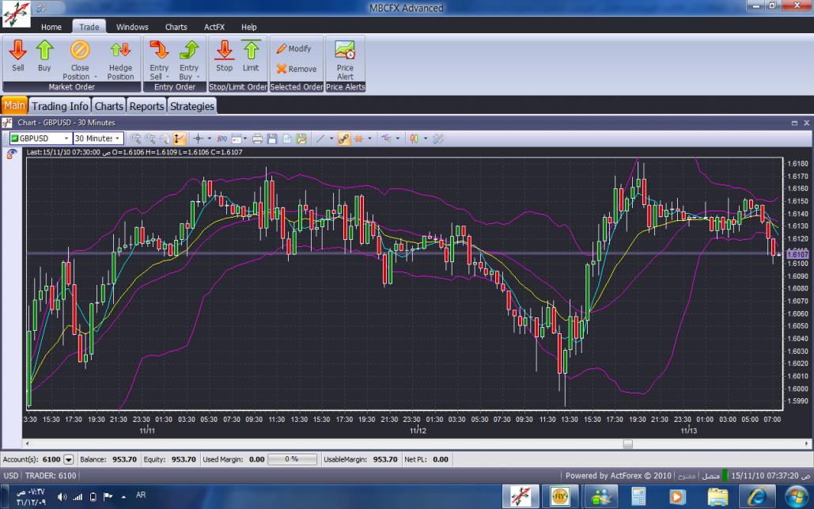Click the Entry Sell icon
The width and height of the screenshot is (814, 509).
click(x=159, y=50)
